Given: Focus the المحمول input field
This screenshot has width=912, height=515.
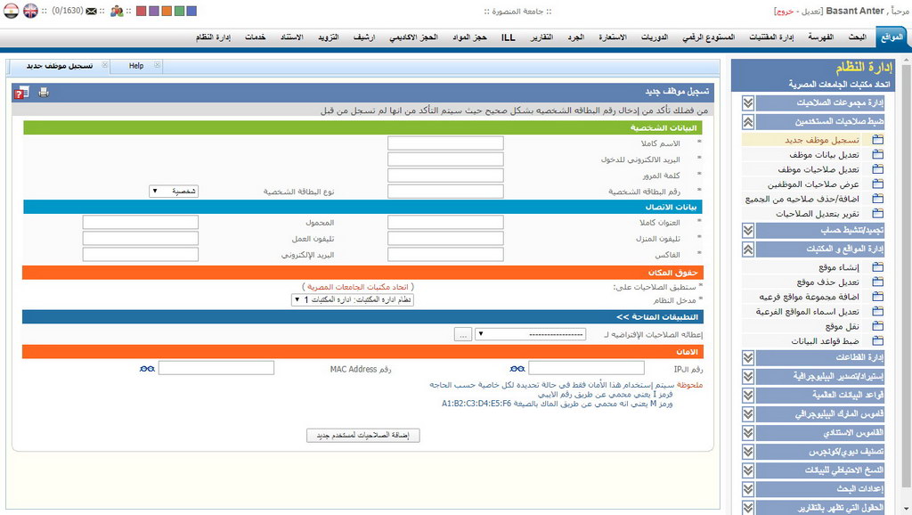Looking at the screenshot, I should 140,222.
